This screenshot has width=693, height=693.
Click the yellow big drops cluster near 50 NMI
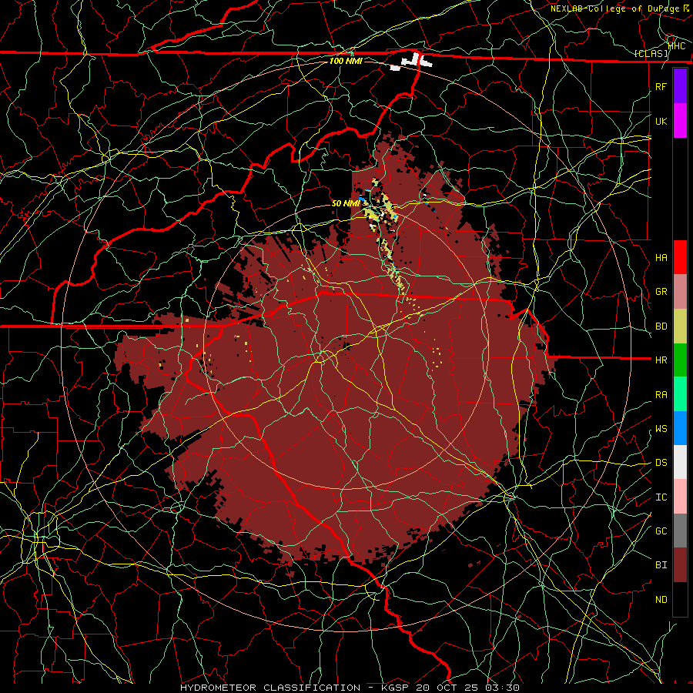(380, 206)
